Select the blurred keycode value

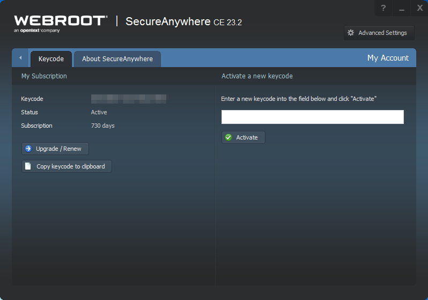[x=128, y=99]
